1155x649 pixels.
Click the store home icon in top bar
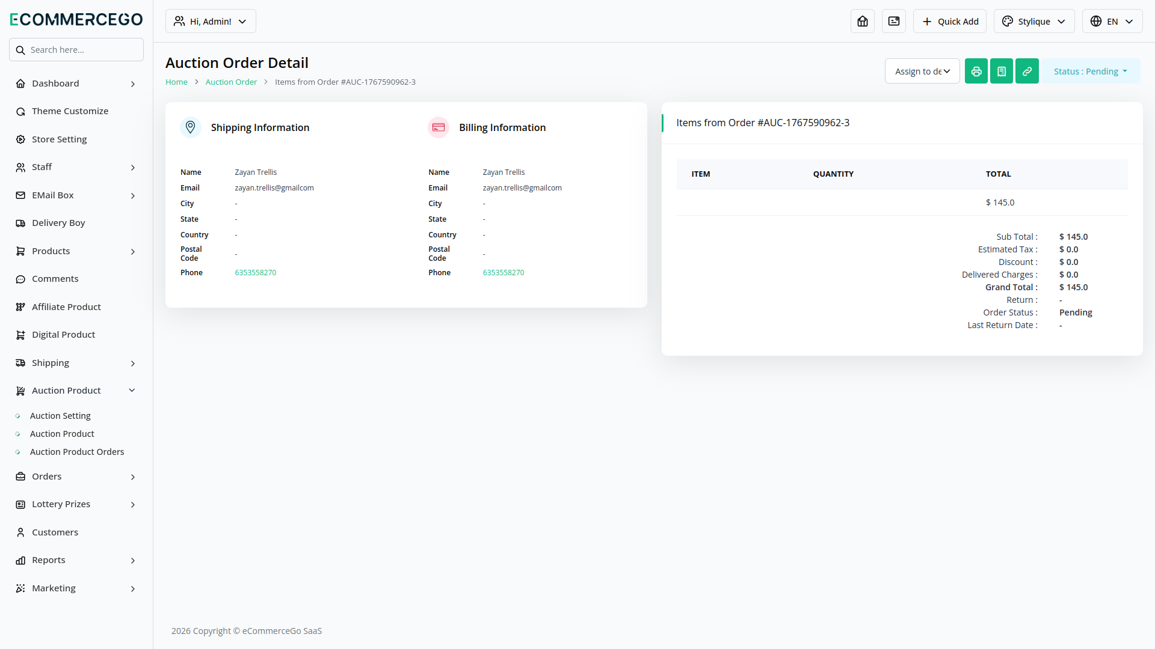point(863,21)
